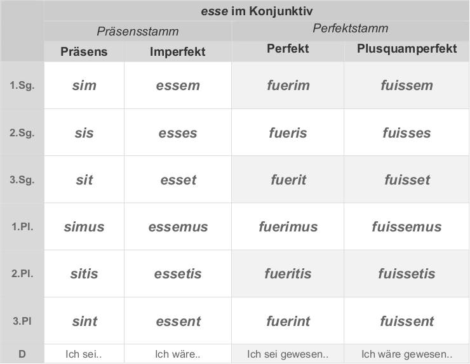The height and width of the screenshot is (364, 470).
Task: Click the "esse im Konjunktiv" table title
Action: [x=257, y=11]
